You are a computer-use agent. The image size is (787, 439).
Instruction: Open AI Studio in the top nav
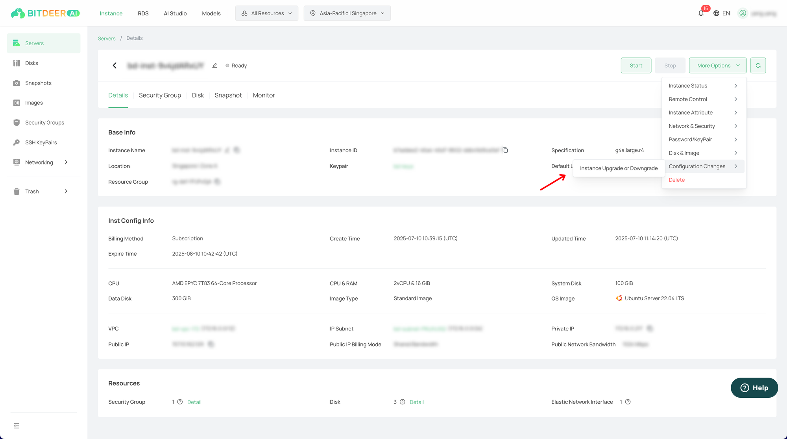pos(175,13)
